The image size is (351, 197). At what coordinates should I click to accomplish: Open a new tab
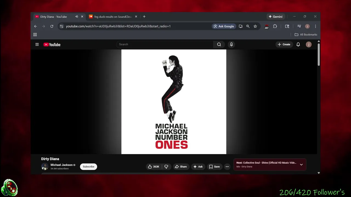(144, 17)
